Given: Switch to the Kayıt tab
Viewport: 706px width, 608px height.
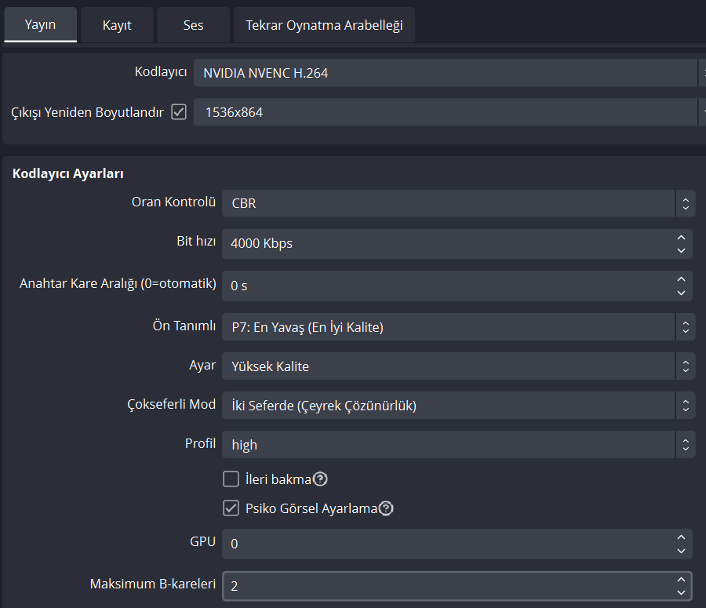Looking at the screenshot, I should [x=117, y=25].
